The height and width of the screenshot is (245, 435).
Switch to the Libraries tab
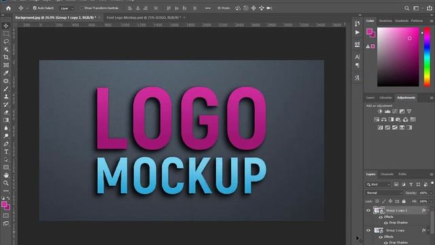point(385,98)
